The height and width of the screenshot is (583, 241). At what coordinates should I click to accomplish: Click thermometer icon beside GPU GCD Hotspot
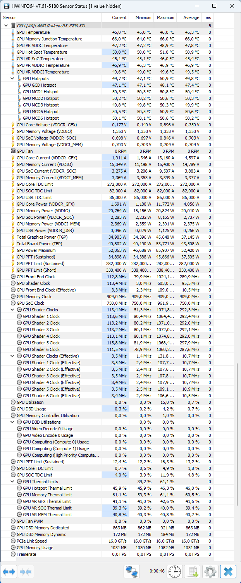click(19, 85)
